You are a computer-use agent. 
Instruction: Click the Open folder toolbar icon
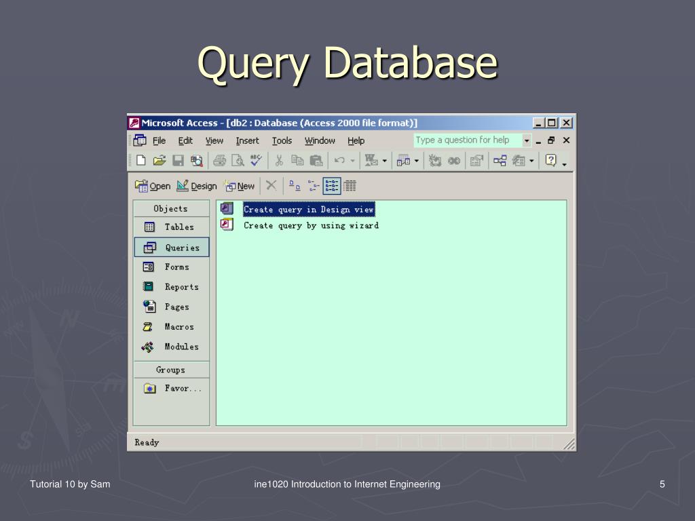click(159, 161)
